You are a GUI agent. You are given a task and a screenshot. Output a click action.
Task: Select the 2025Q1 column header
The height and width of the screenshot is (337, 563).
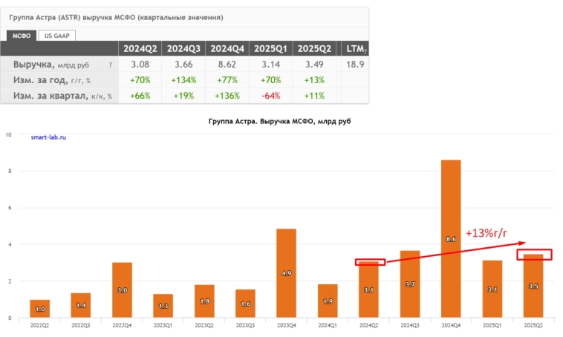pyautogui.click(x=270, y=48)
